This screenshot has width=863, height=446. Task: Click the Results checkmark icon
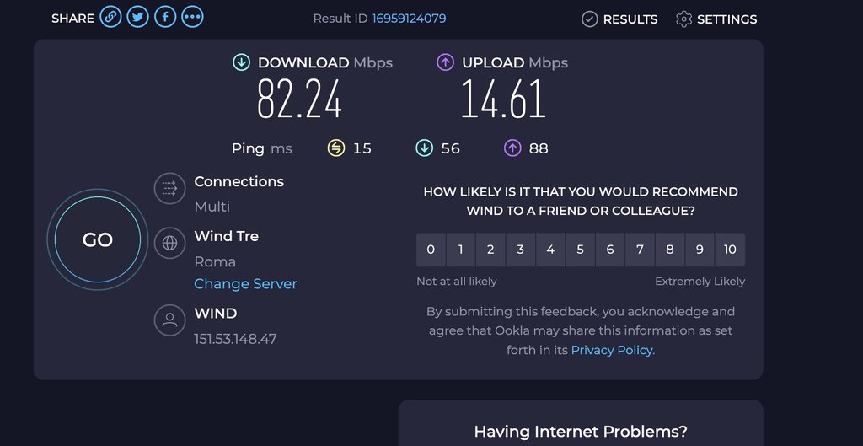click(590, 19)
